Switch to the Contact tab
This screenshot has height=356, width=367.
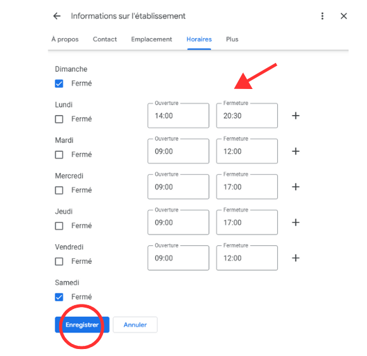point(104,39)
